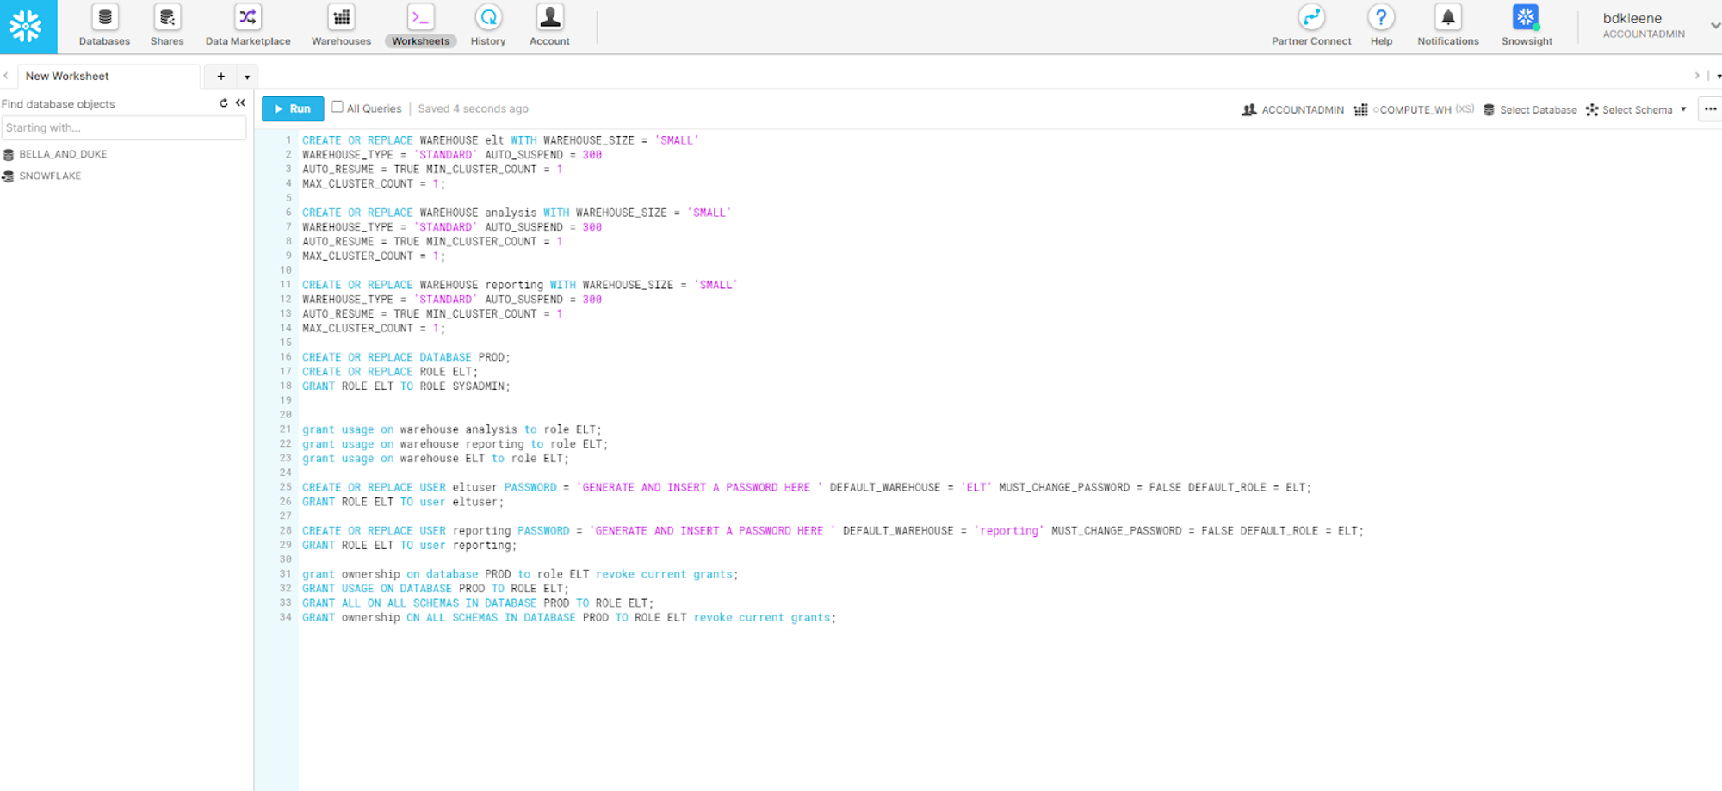Open the Account page
The height and width of the screenshot is (791, 1722).
(549, 26)
